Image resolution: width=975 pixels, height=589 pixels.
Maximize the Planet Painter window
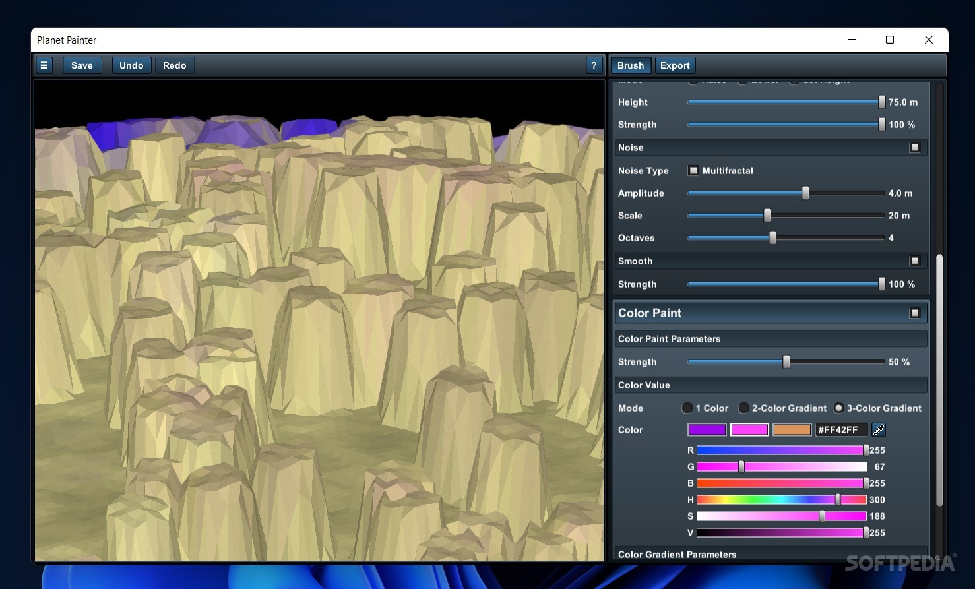890,40
